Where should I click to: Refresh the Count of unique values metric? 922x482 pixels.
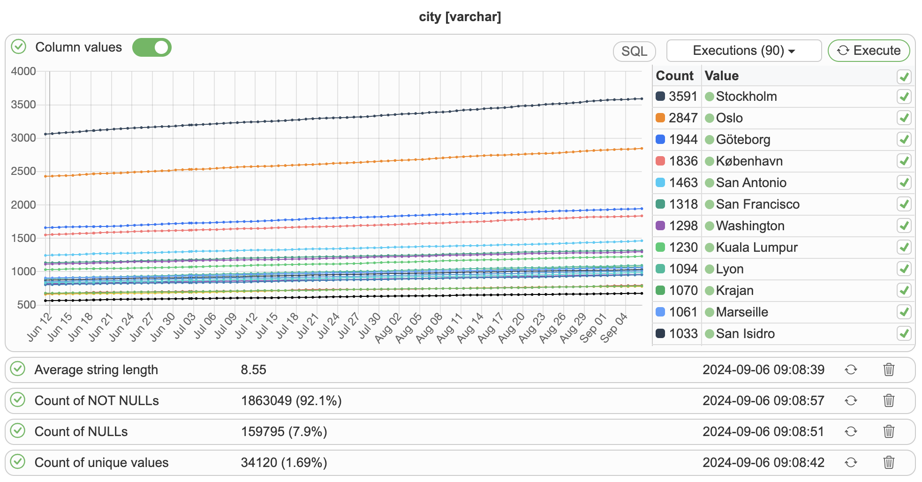(851, 463)
